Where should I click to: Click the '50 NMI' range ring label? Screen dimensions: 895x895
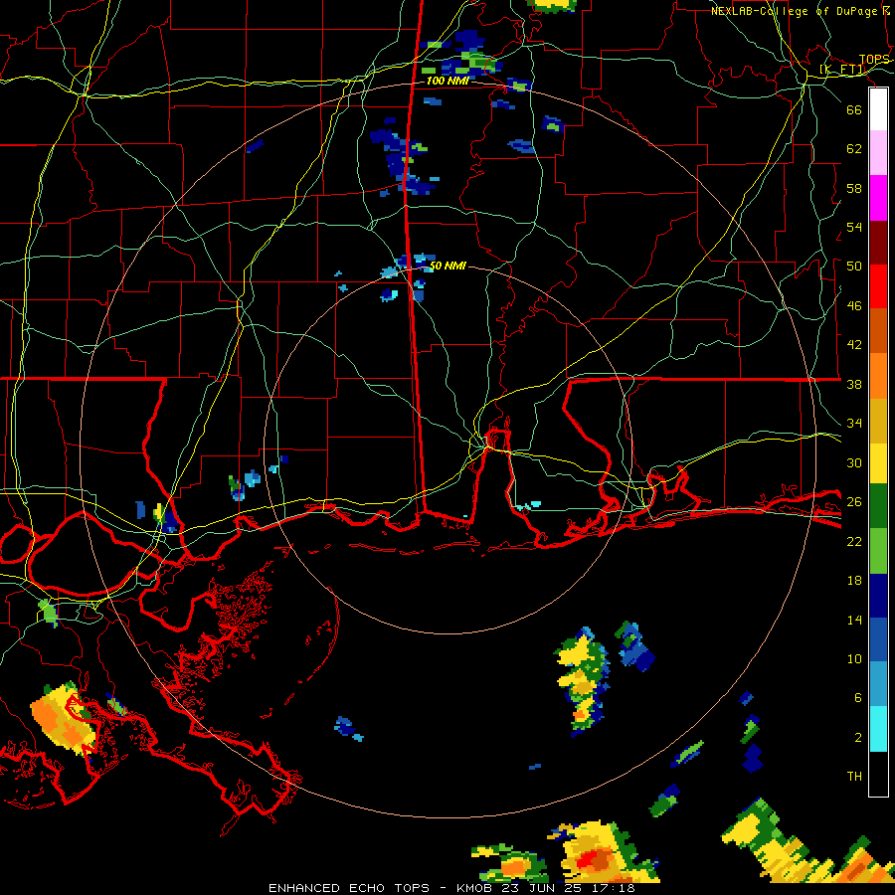447,266
